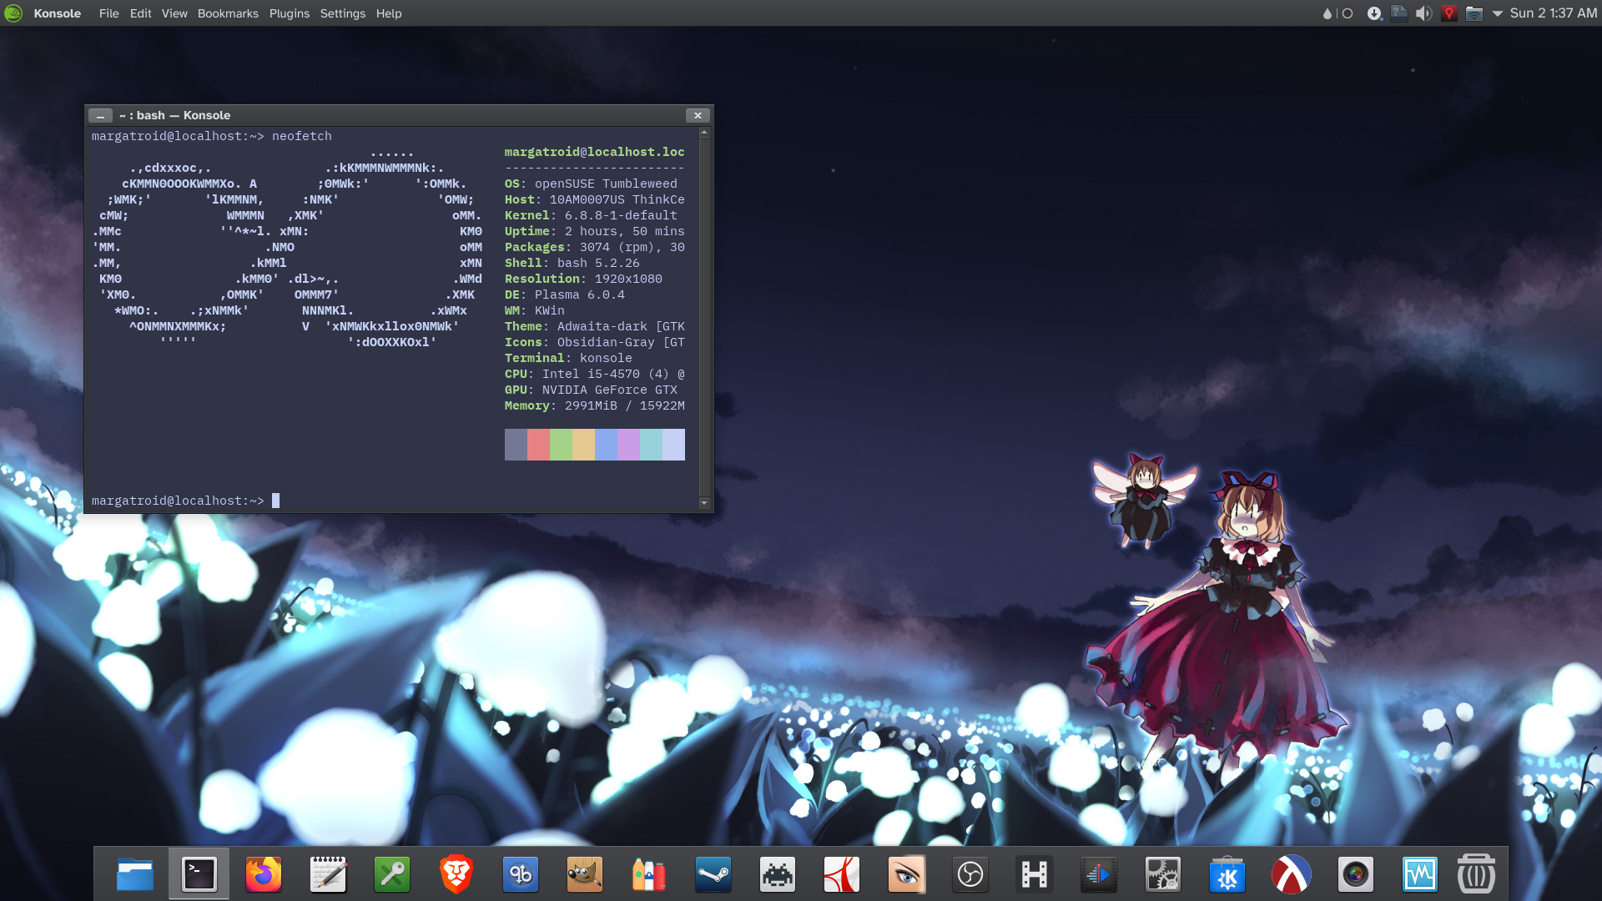The height and width of the screenshot is (901, 1602).
Task: Open the clock showing Sun 2 1:37 AM
Action: 1554,13
